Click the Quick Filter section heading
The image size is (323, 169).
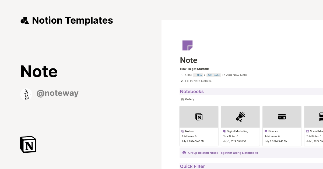192,166
